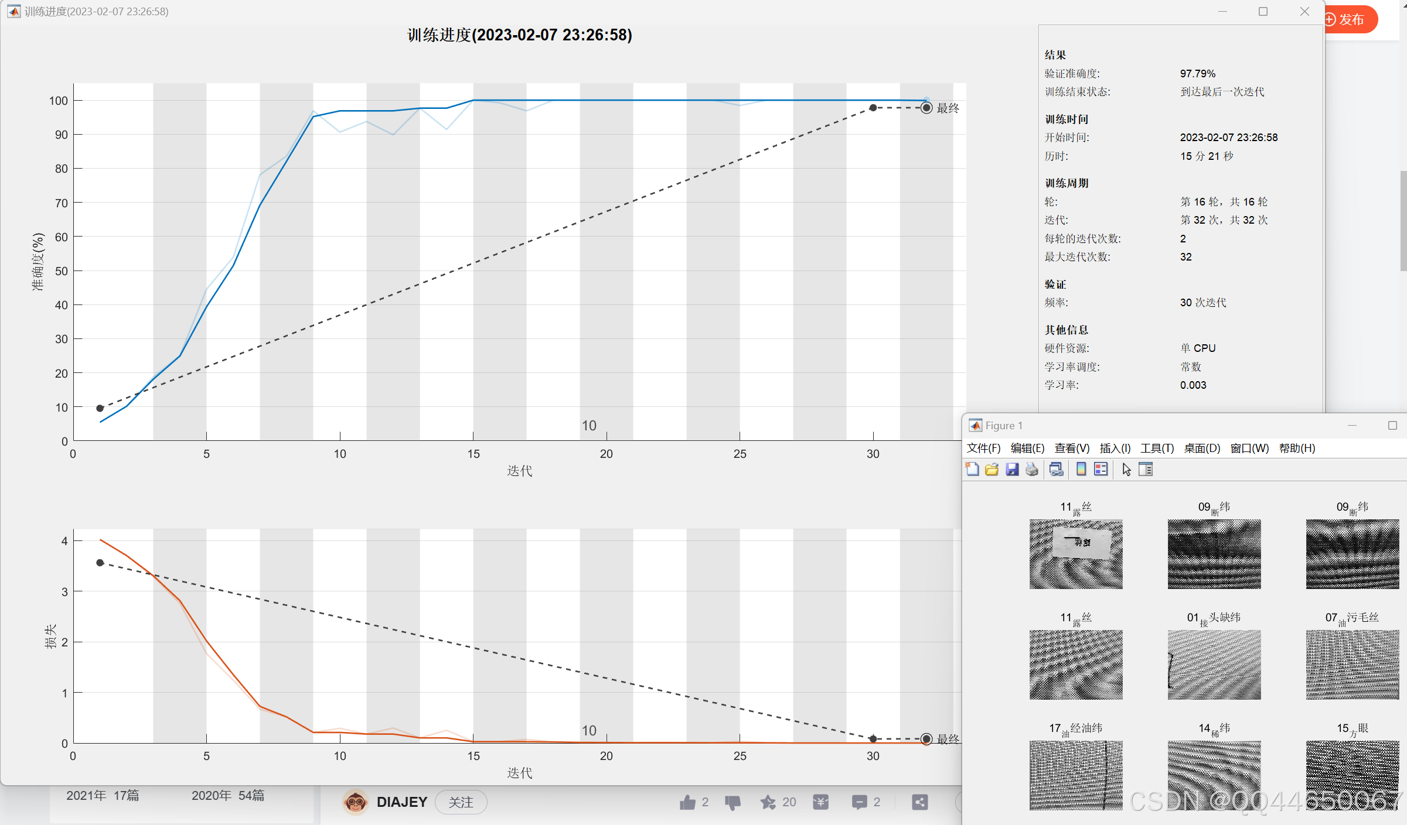Click the 01 接头缺纬 fabric image
Viewport: 1407px width, 825px height.
1214,665
